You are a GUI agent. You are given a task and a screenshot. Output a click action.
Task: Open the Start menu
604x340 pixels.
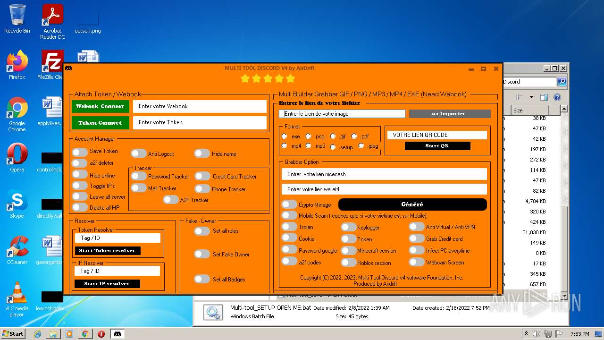13,334
